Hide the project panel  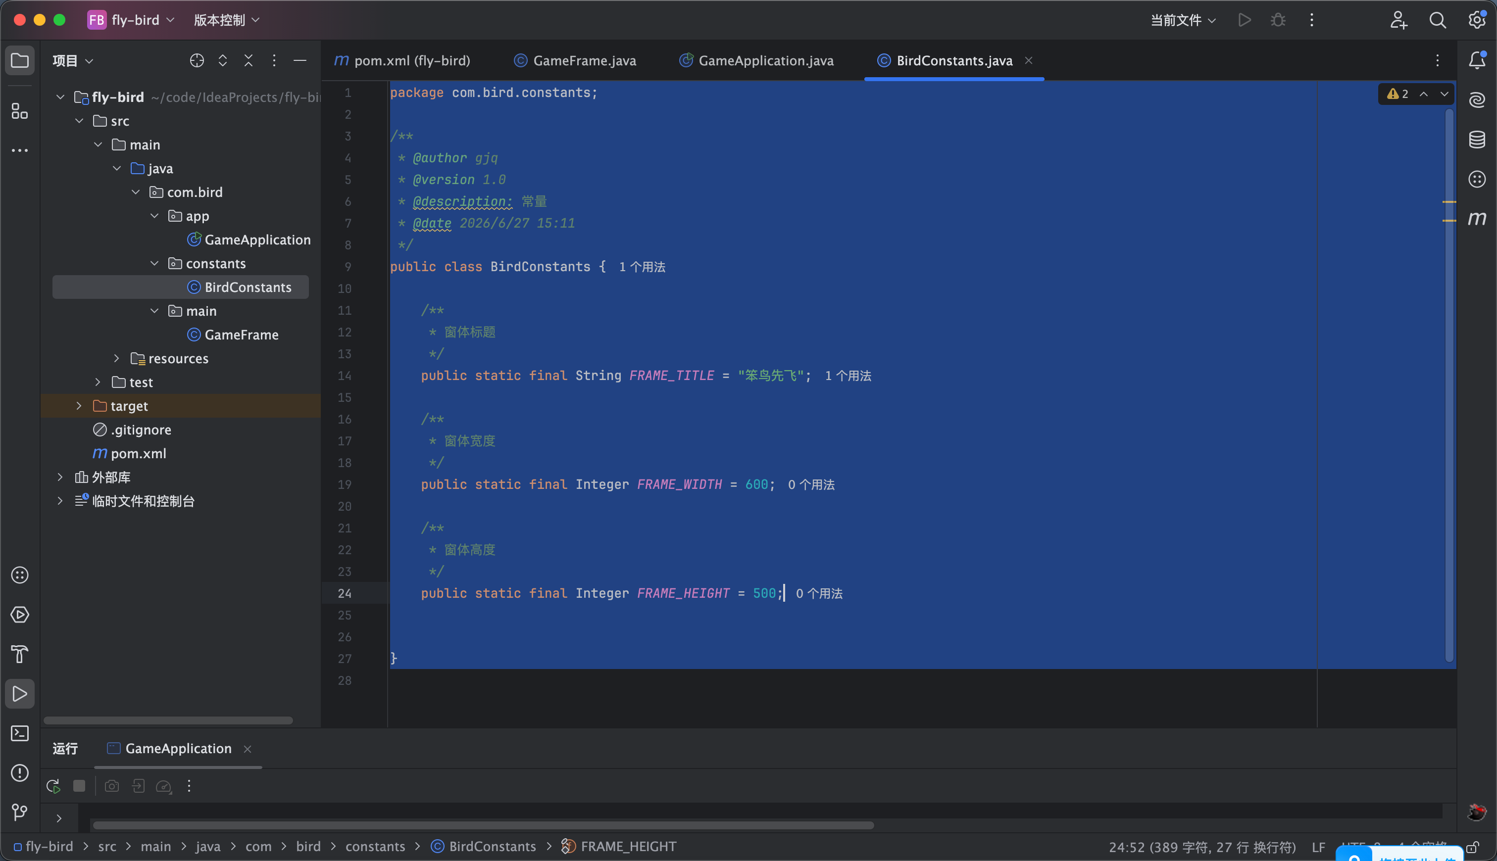point(300,60)
